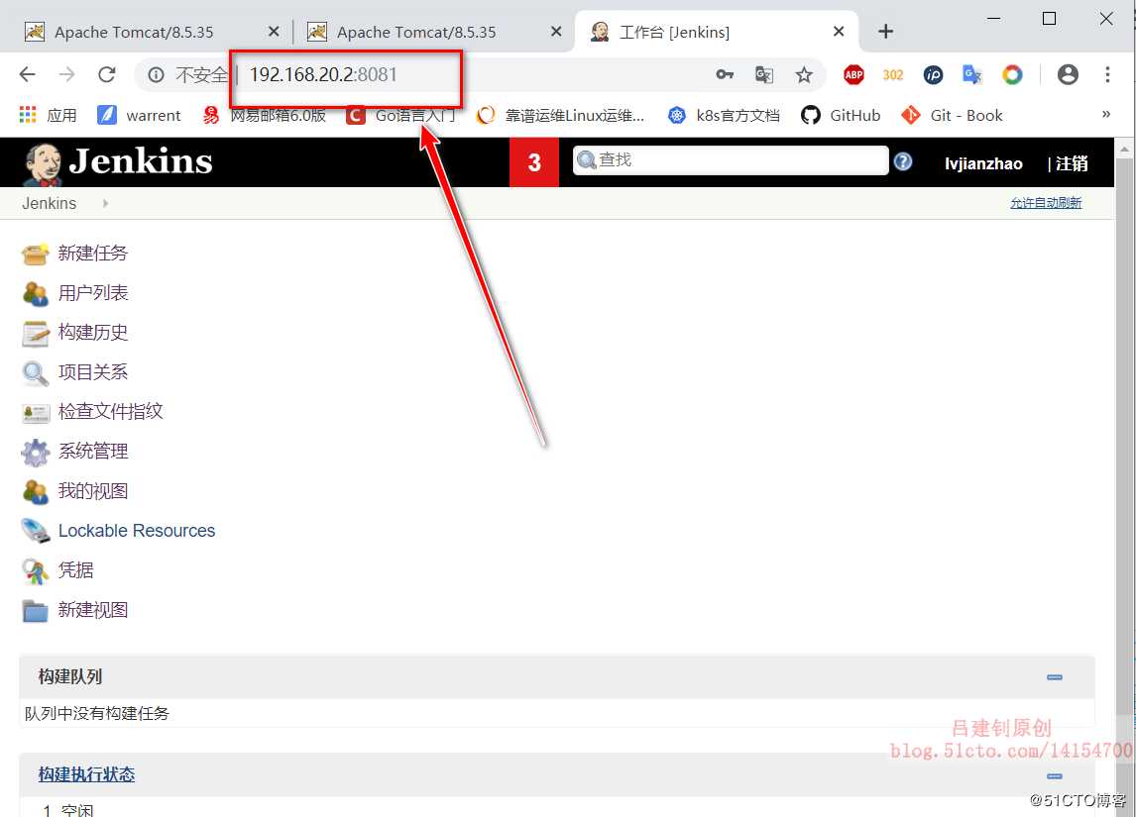Image resolution: width=1136 pixels, height=817 pixels.
Task: Close the 工作台 [Jenkins] tab
Action: point(839,31)
